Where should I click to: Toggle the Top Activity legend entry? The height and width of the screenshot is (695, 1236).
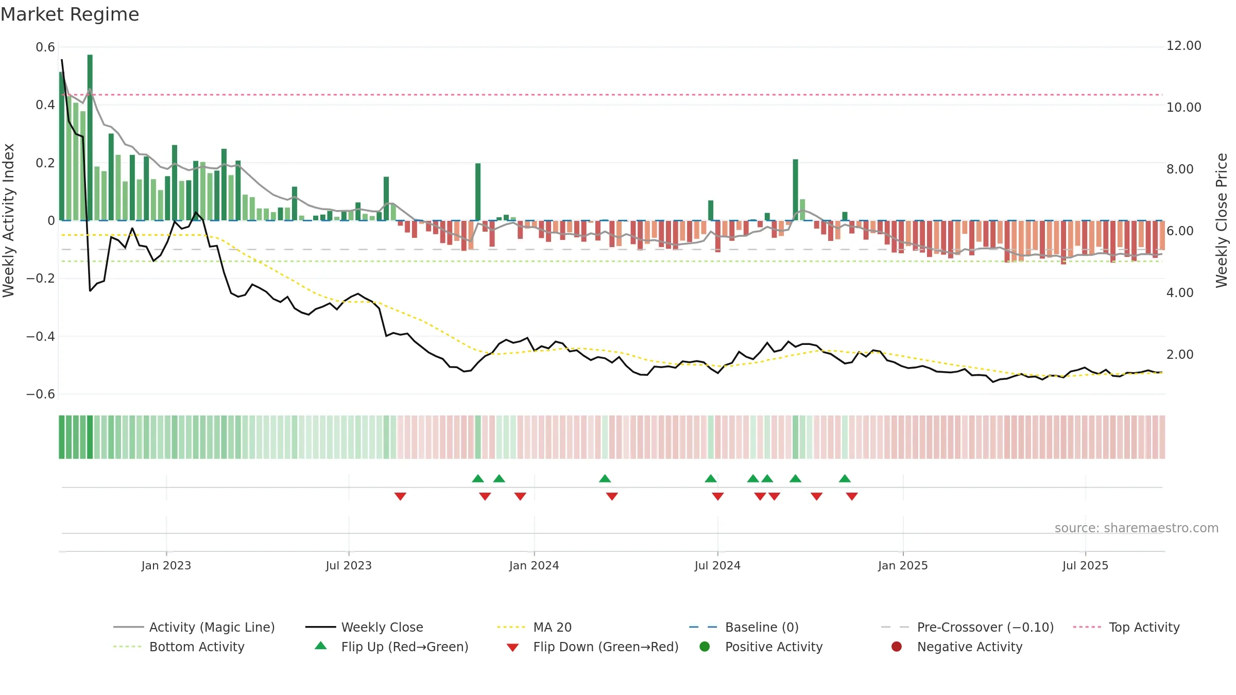pos(1126,627)
